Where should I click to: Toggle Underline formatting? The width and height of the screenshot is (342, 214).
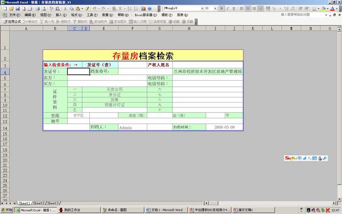[x=234, y=8]
